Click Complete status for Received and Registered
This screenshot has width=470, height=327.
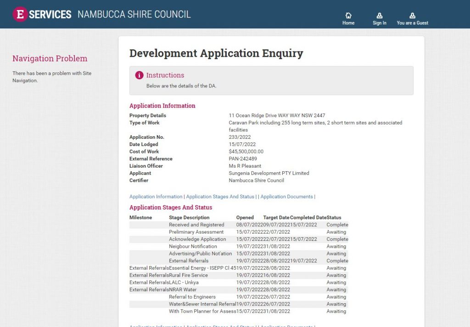337,225
